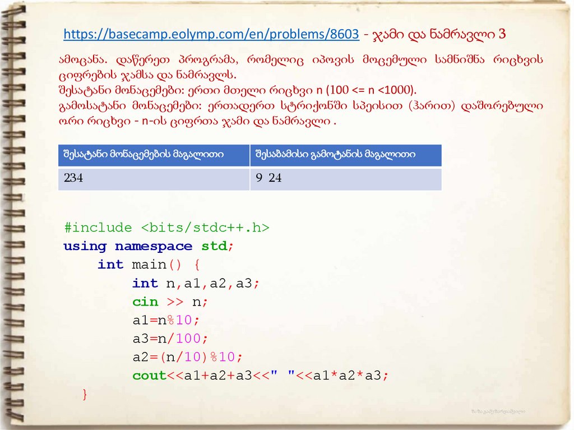Open the basecamp.eolymp.com problems/8603 link
574x430 pixels.
point(211,34)
